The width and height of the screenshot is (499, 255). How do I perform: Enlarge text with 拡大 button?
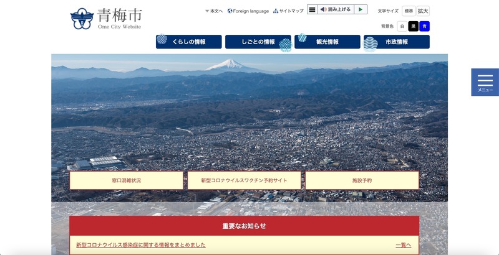423,11
